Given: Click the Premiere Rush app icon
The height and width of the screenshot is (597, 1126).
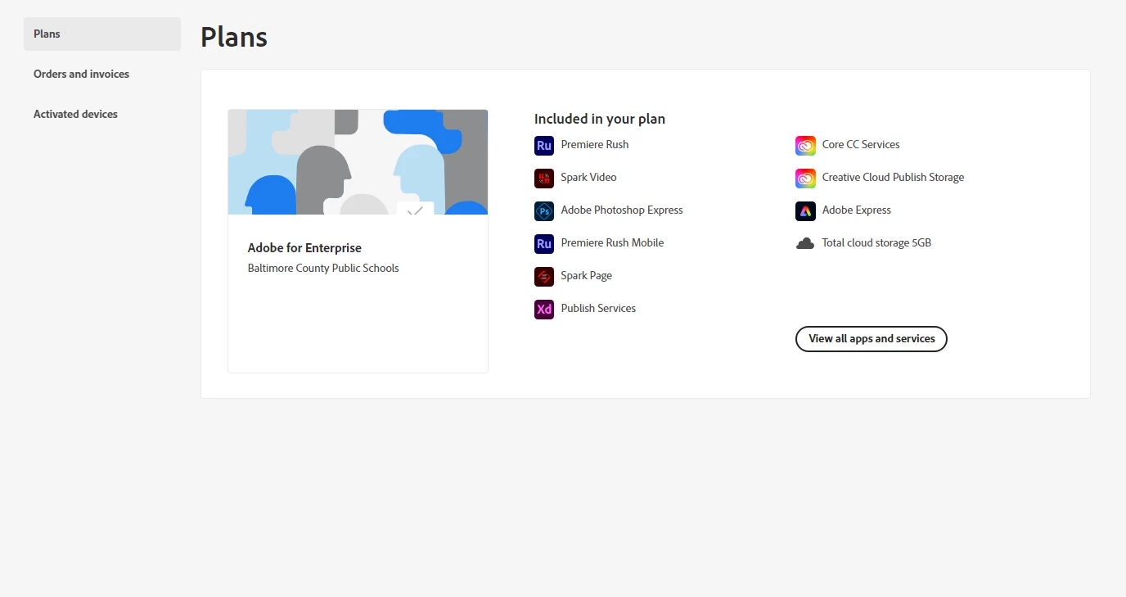Looking at the screenshot, I should pos(544,146).
